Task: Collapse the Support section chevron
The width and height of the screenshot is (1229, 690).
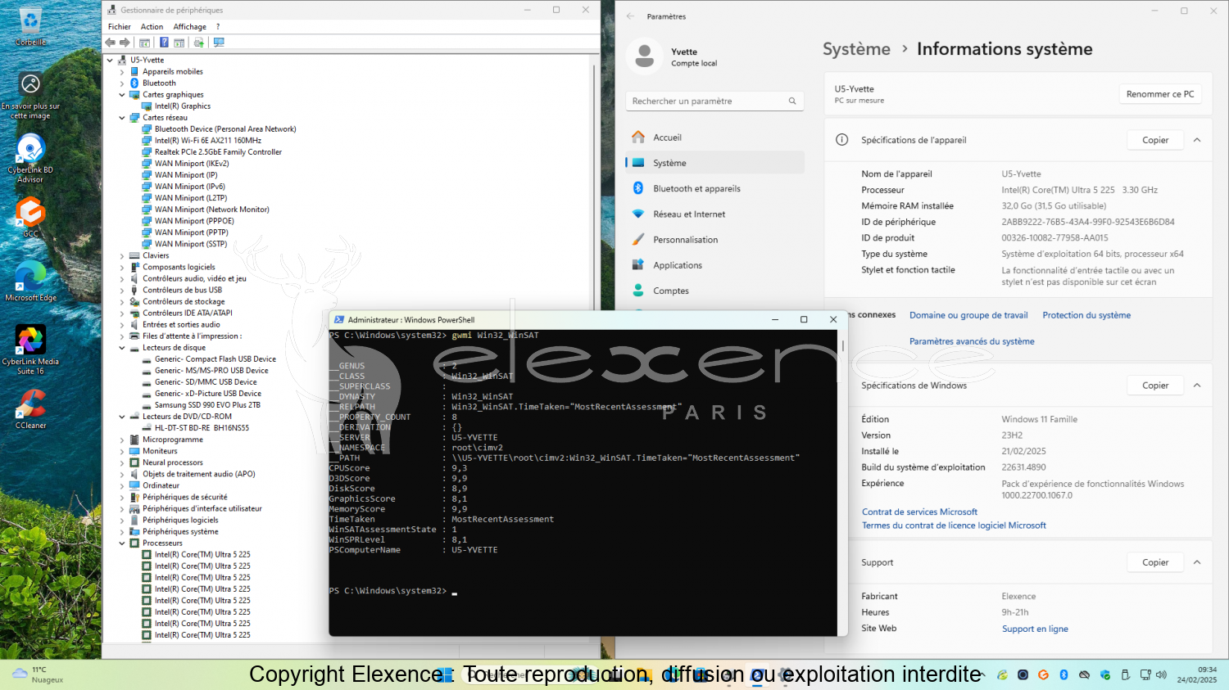Action: tap(1197, 562)
